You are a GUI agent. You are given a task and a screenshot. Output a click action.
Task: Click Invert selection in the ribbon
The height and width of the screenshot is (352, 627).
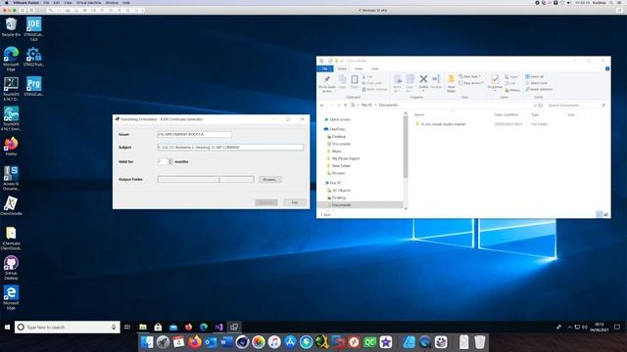(x=539, y=89)
